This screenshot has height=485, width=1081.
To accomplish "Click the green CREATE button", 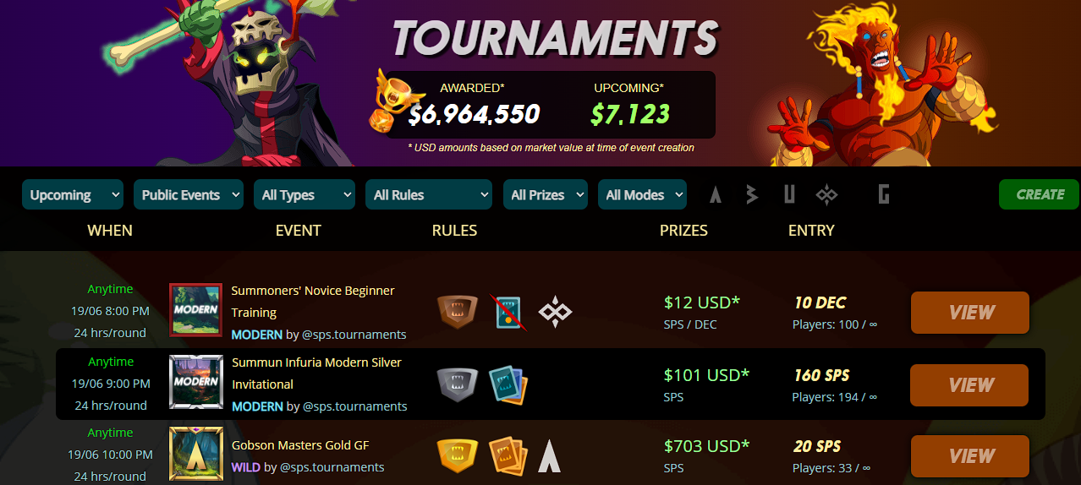I will [x=1039, y=194].
